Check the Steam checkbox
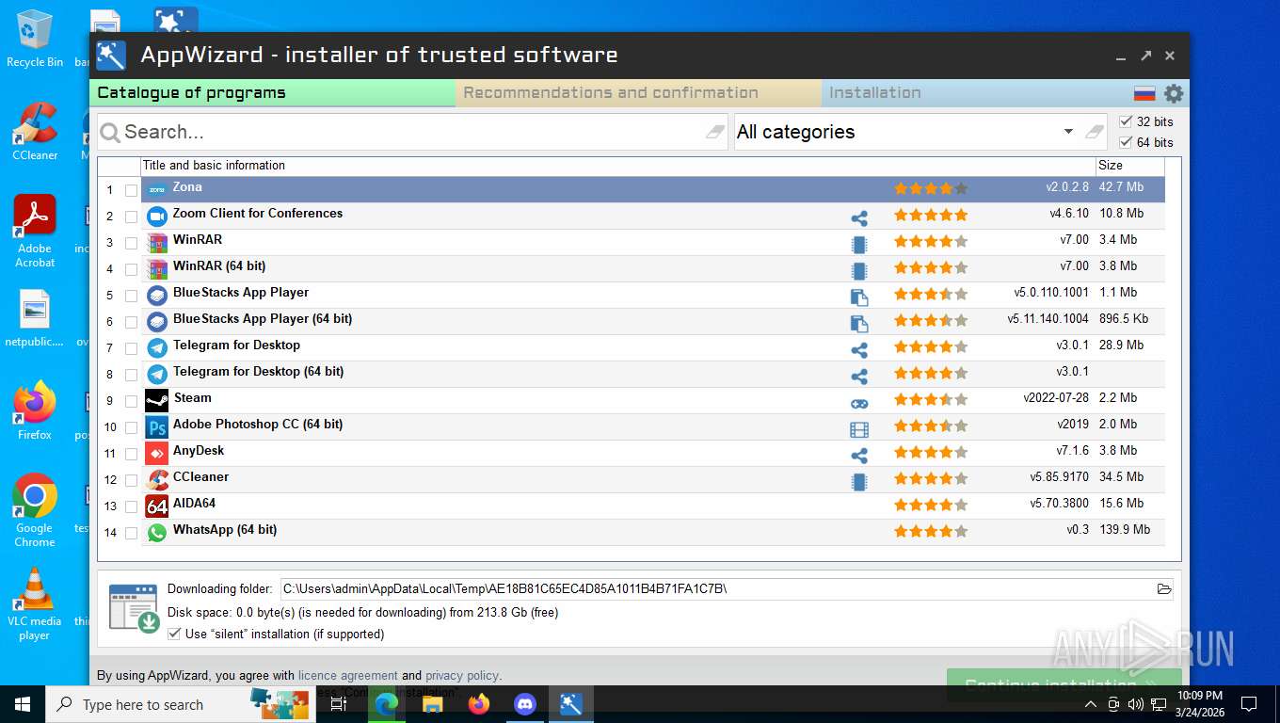Screen dimensions: 1280x723 coord(131,401)
